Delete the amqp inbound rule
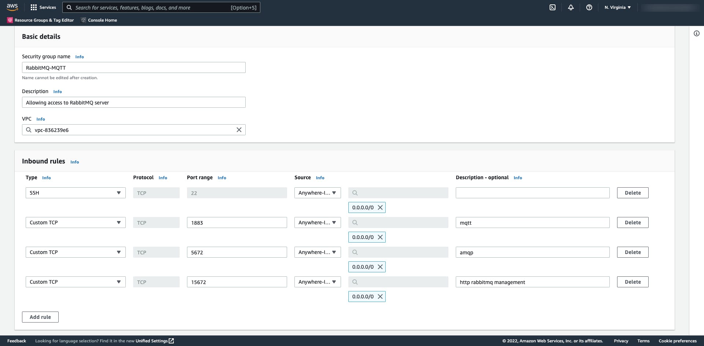 coord(632,252)
